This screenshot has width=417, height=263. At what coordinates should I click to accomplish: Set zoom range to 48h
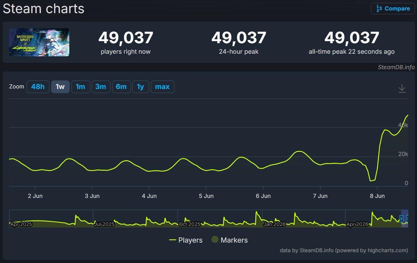(x=38, y=87)
